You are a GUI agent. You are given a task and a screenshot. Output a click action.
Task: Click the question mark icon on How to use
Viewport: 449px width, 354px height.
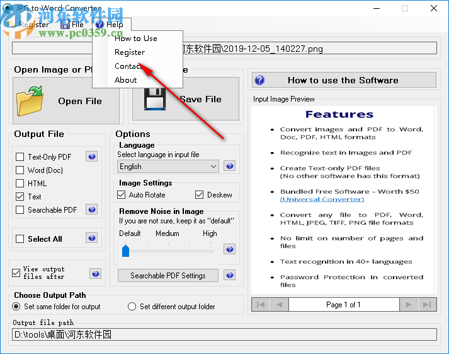click(x=259, y=80)
